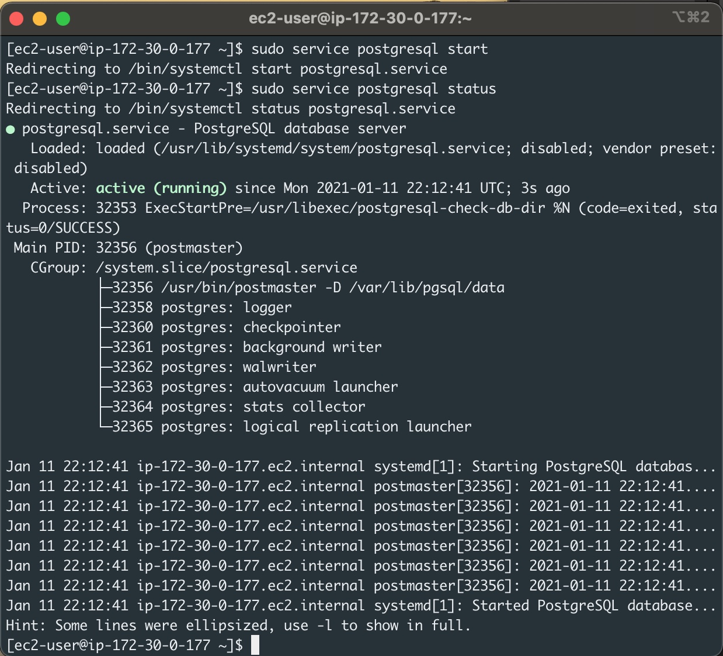The width and height of the screenshot is (723, 656).
Task: Click the yellow minimize traffic light
Action: (x=39, y=19)
